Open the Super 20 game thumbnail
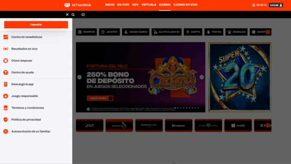Image resolution: width=291 pixels, height=164 pixels. tap(240, 77)
